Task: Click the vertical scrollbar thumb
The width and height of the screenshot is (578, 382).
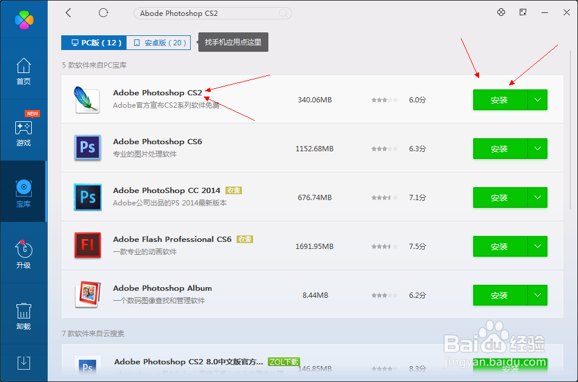Action: (570, 129)
